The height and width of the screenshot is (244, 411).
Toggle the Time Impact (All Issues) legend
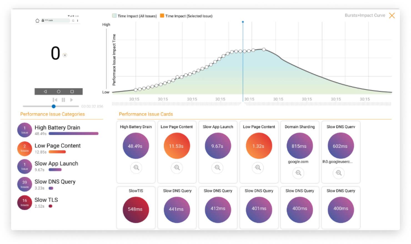click(x=114, y=16)
